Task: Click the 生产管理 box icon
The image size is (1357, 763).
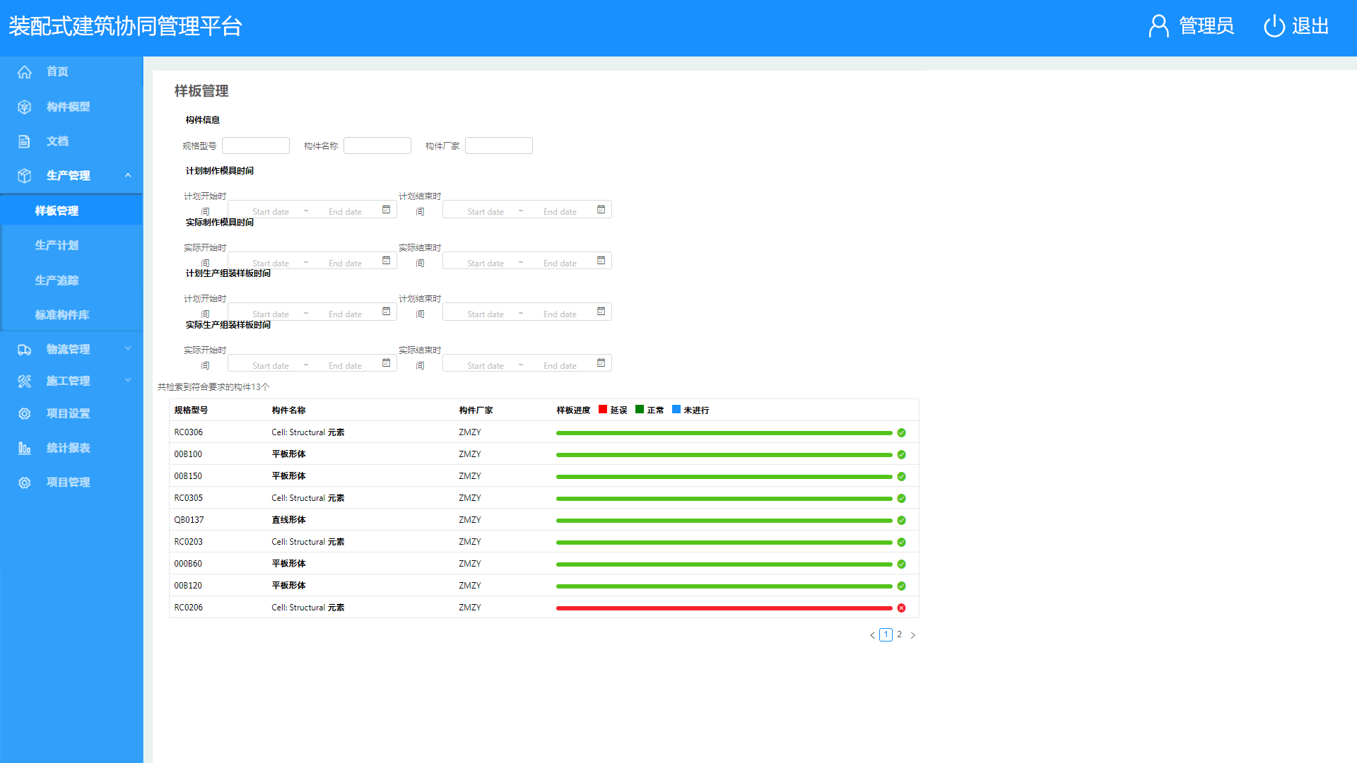Action: [x=25, y=176]
